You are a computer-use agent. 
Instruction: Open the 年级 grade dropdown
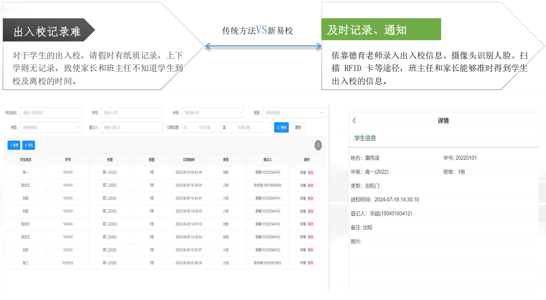[x=212, y=113]
